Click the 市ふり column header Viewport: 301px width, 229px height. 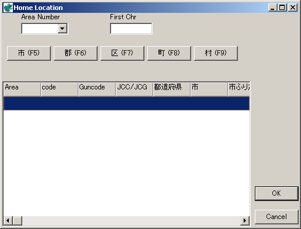[x=239, y=89]
